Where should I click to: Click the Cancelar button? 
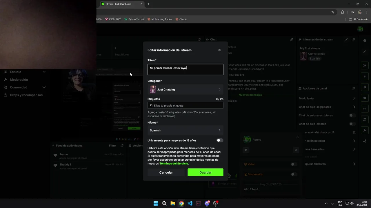pos(166,172)
